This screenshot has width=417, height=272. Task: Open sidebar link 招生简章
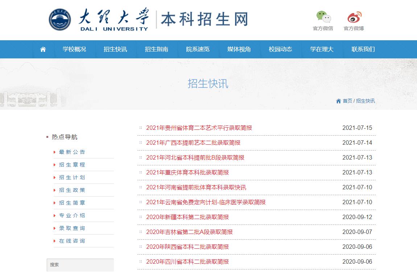[x=72, y=203]
